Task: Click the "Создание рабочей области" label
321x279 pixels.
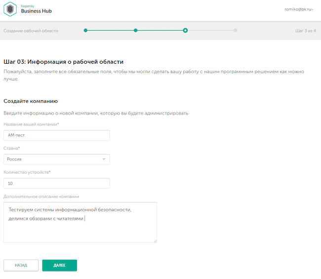Action: [x=31, y=31]
